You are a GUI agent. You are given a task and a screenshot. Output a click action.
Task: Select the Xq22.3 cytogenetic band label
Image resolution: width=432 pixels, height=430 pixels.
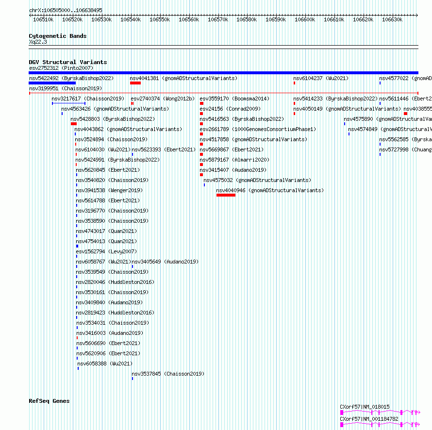38,42
